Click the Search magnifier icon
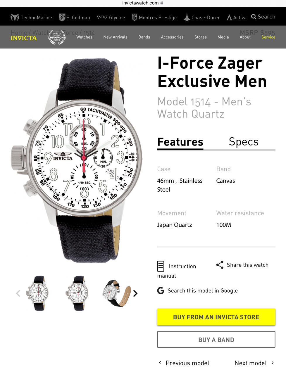This screenshot has height=374, width=286. click(254, 17)
